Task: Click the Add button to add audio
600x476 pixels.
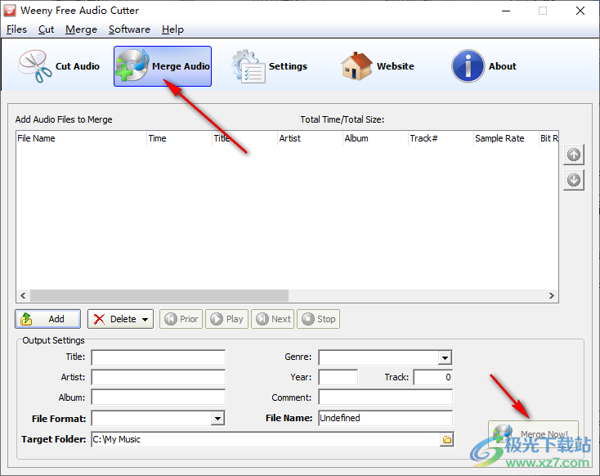Action: 48,319
